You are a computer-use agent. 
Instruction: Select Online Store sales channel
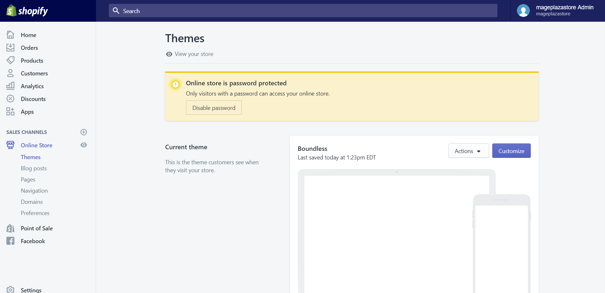[36, 145]
